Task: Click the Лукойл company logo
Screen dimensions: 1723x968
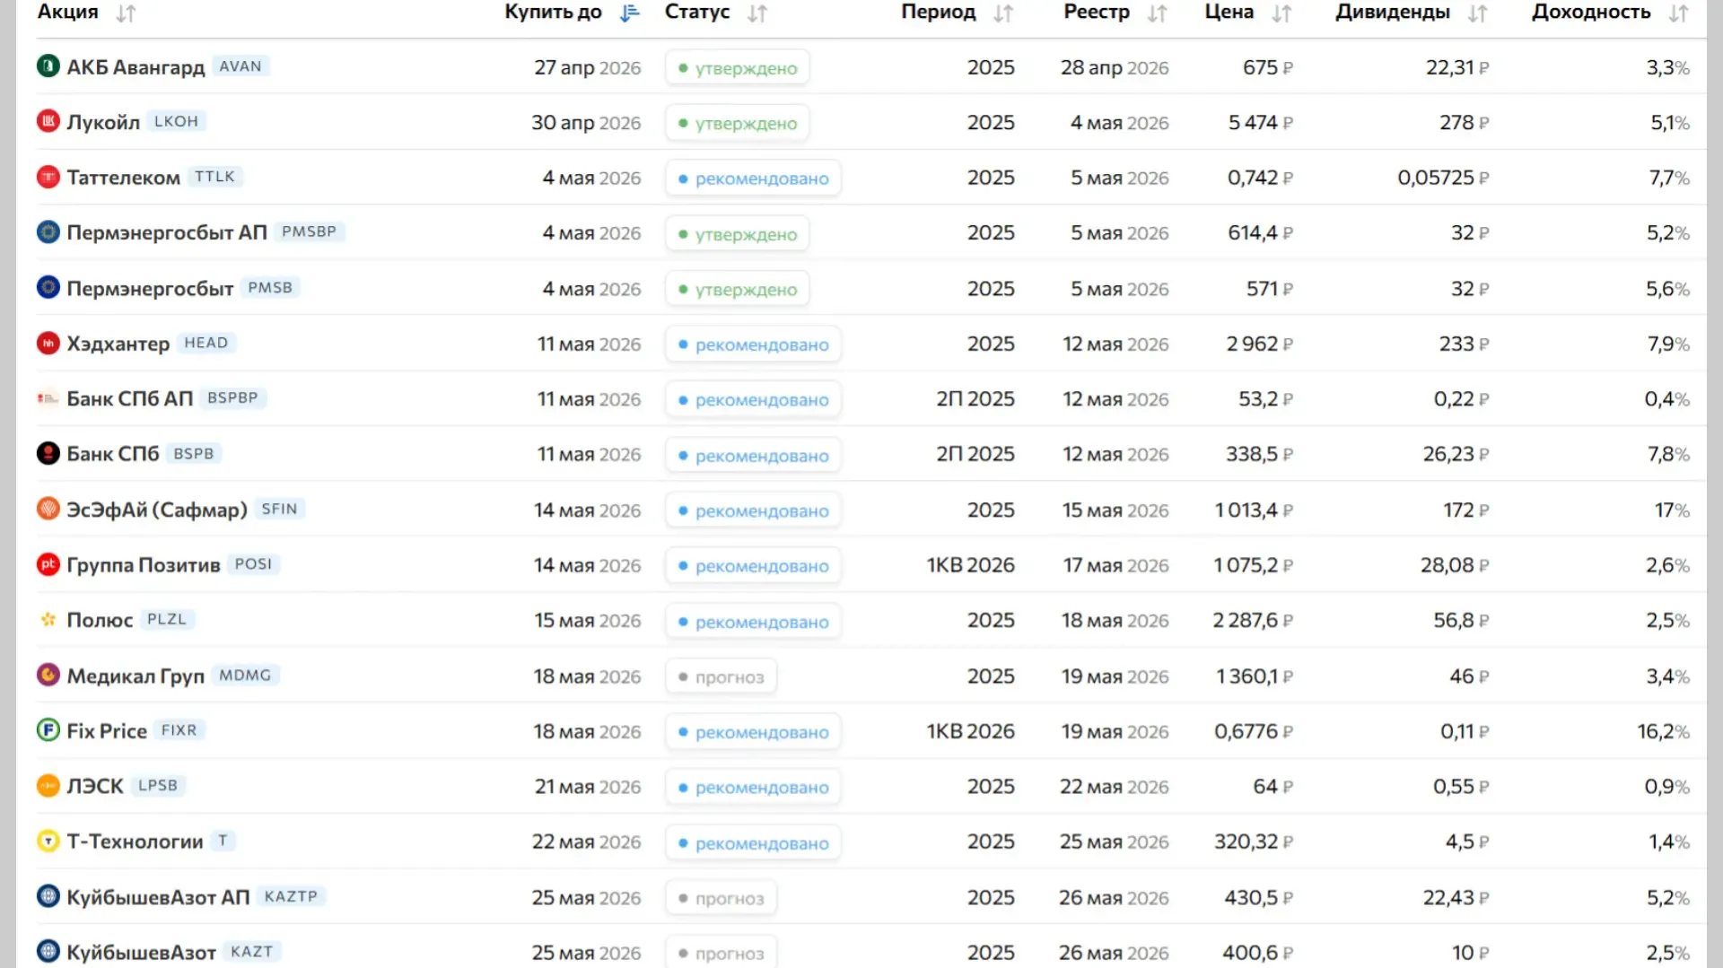Action: 48,121
